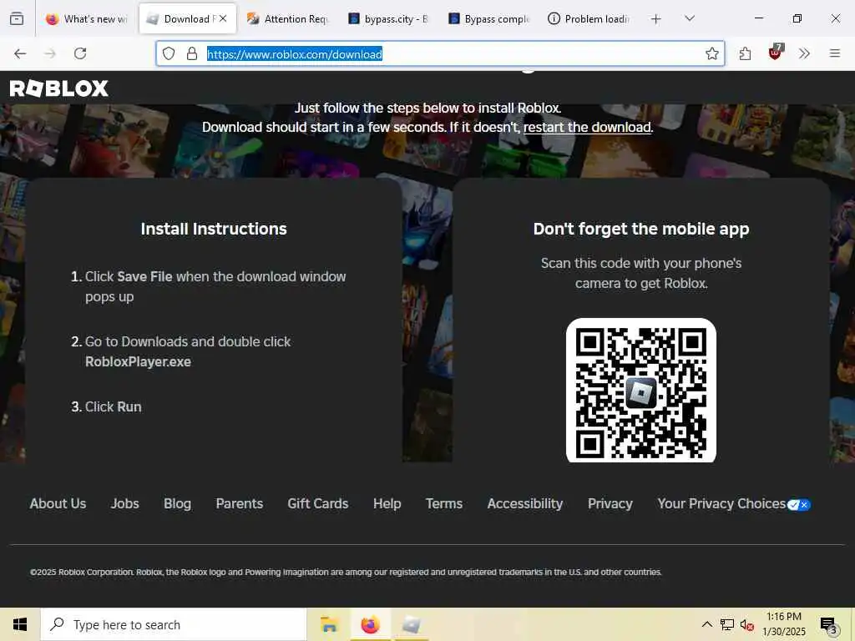Click the roblox.com/download address bar
The width and height of the screenshot is (855, 641).
point(441,53)
